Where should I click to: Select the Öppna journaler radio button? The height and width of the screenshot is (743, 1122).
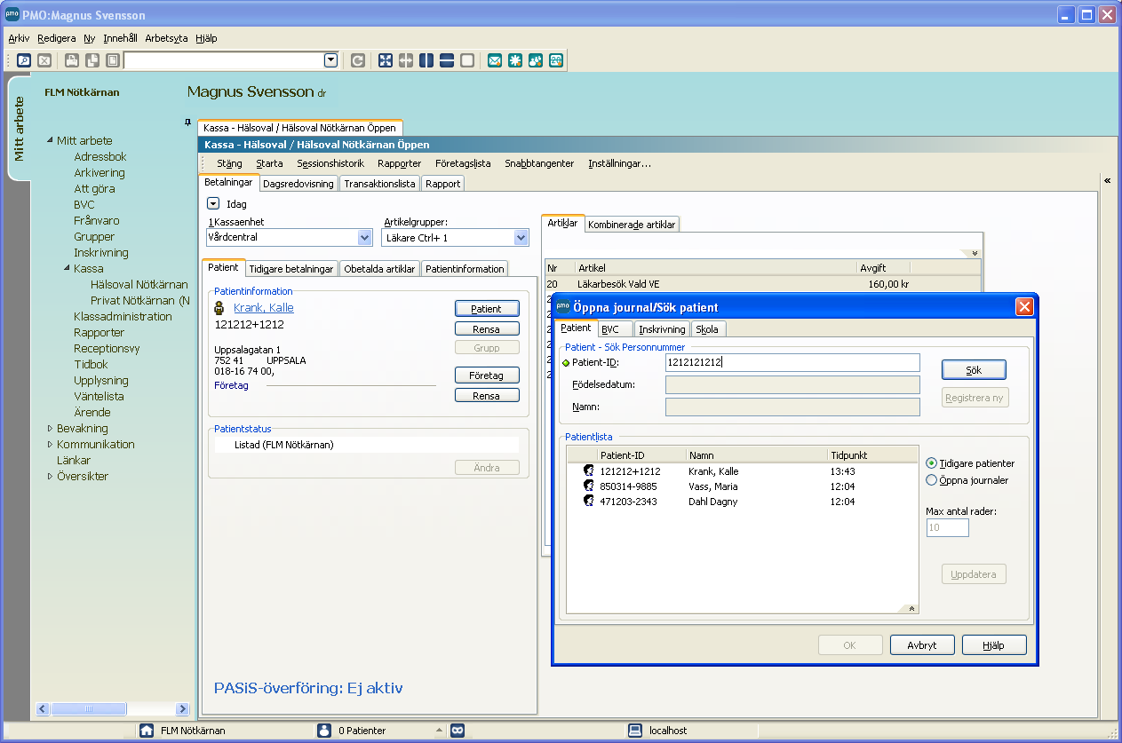(931, 480)
